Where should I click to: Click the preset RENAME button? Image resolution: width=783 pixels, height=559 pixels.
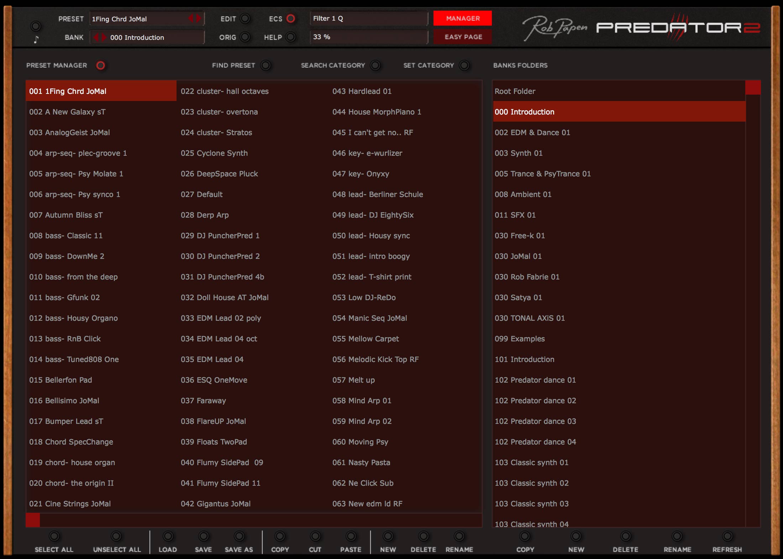pyautogui.click(x=459, y=536)
